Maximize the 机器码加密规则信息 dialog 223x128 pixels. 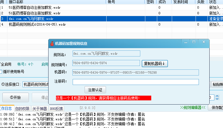tap(194, 42)
